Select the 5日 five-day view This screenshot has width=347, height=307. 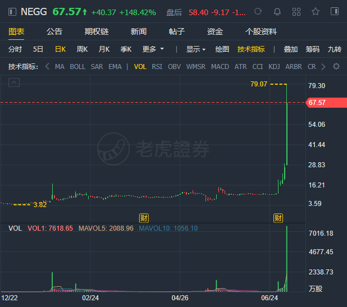(38, 49)
